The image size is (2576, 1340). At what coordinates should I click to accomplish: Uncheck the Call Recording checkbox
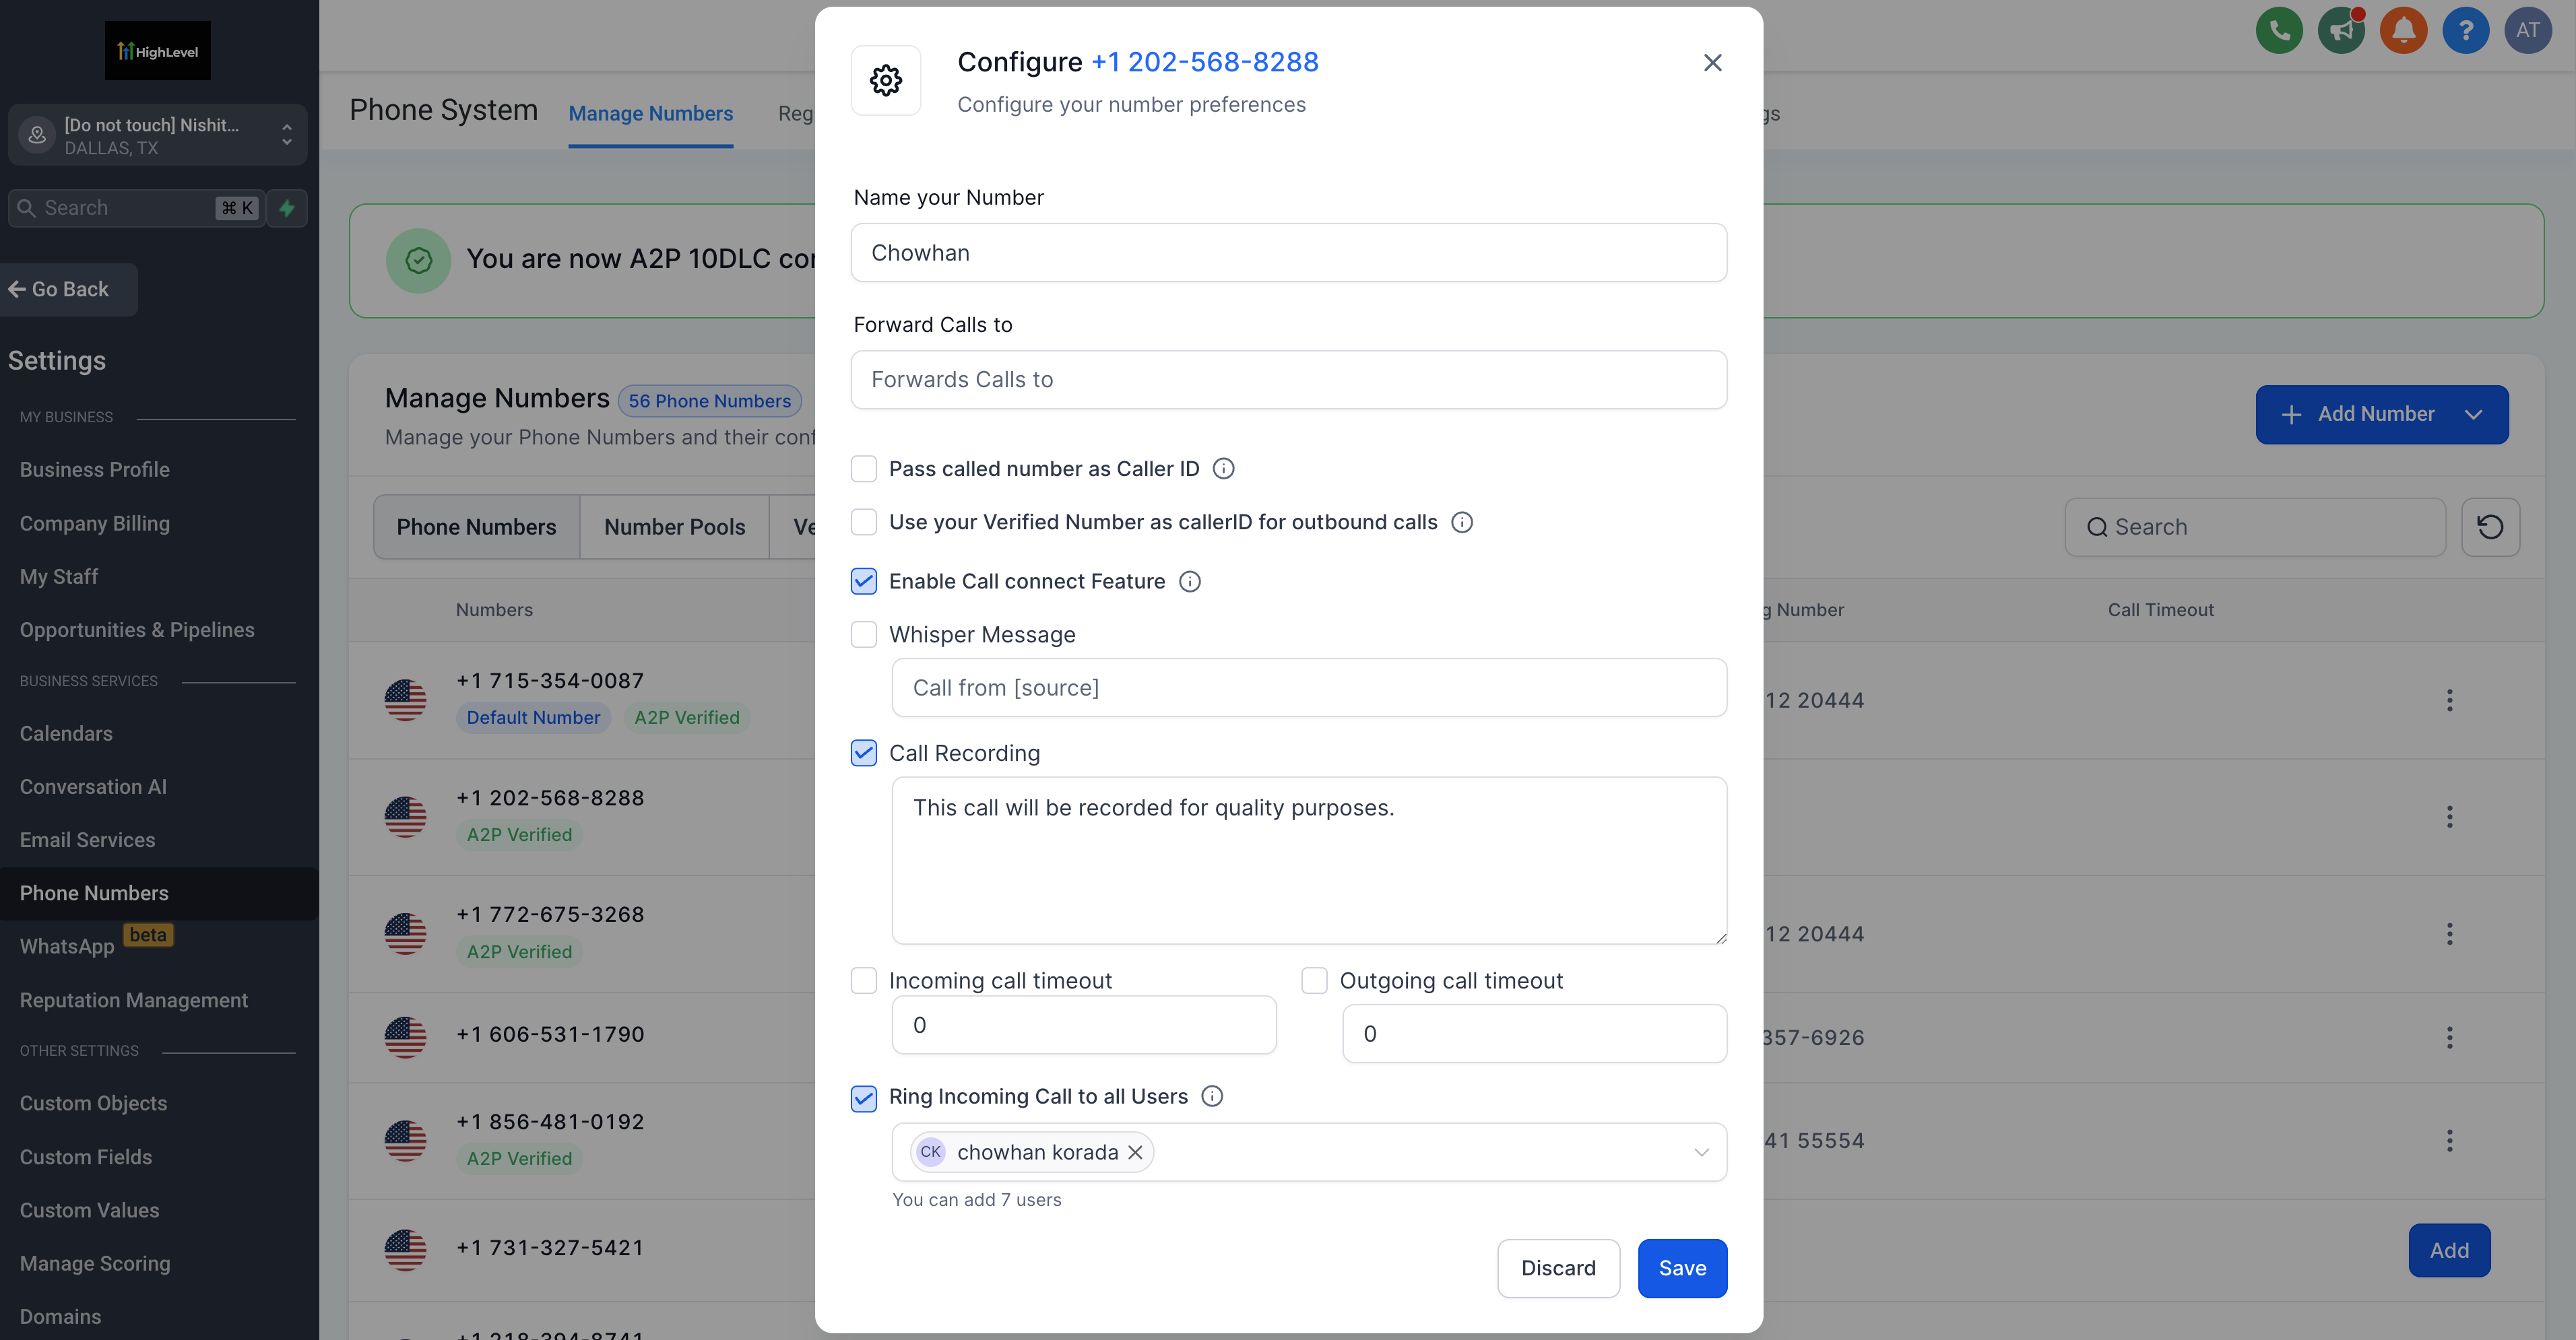pyautogui.click(x=864, y=753)
